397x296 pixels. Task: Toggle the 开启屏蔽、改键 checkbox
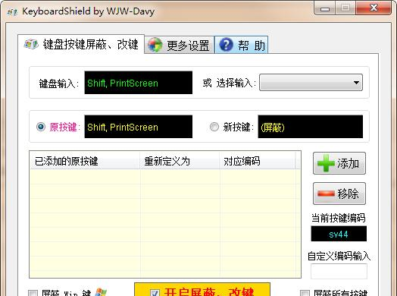(155, 293)
